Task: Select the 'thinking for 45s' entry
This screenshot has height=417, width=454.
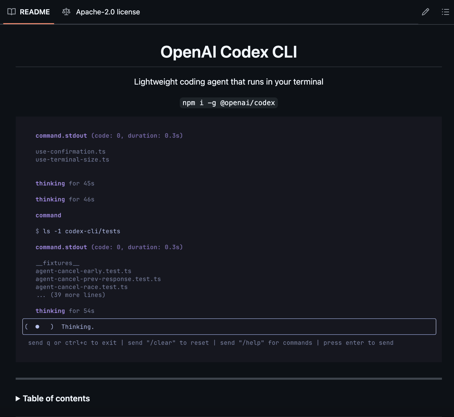Action: (x=65, y=183)
